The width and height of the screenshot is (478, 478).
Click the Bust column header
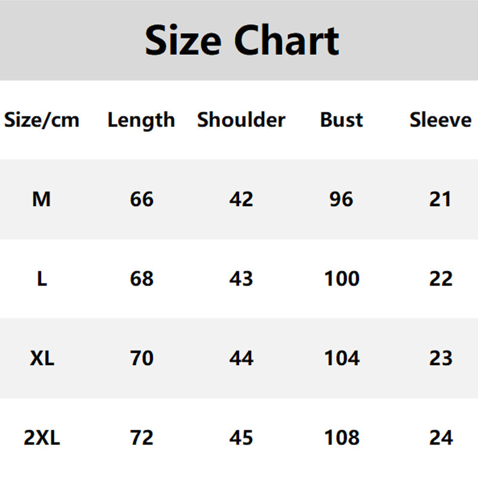coord(341,120)
